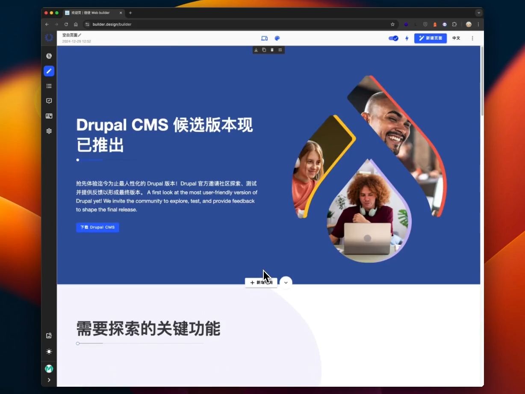
Task: Open the responsive device preview icon
Action: click(x=264, y=39)
